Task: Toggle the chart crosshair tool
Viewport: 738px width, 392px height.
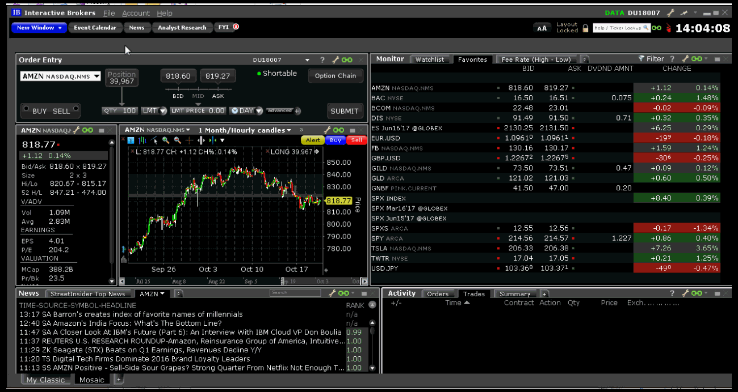Action: 190,140
